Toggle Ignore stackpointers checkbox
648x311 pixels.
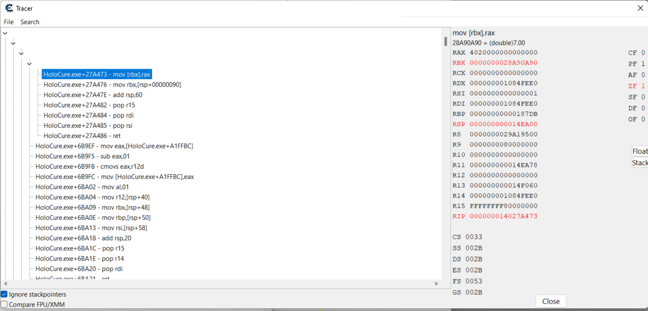coord(4,294)
